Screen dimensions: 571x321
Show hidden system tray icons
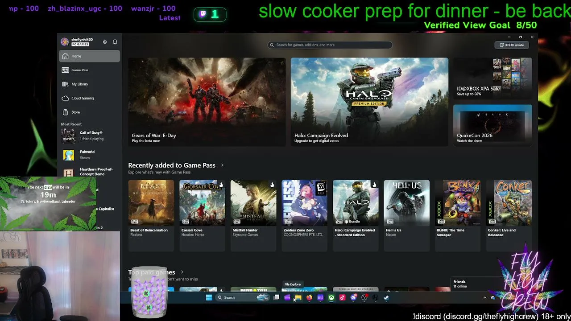pyautogui.click(x=485, y=298)
